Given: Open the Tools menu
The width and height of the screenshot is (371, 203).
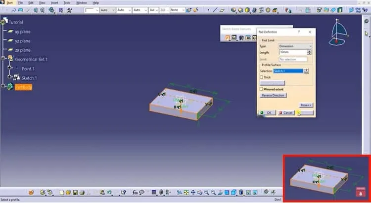Looking at the screenshot, I should coord(67,3).
